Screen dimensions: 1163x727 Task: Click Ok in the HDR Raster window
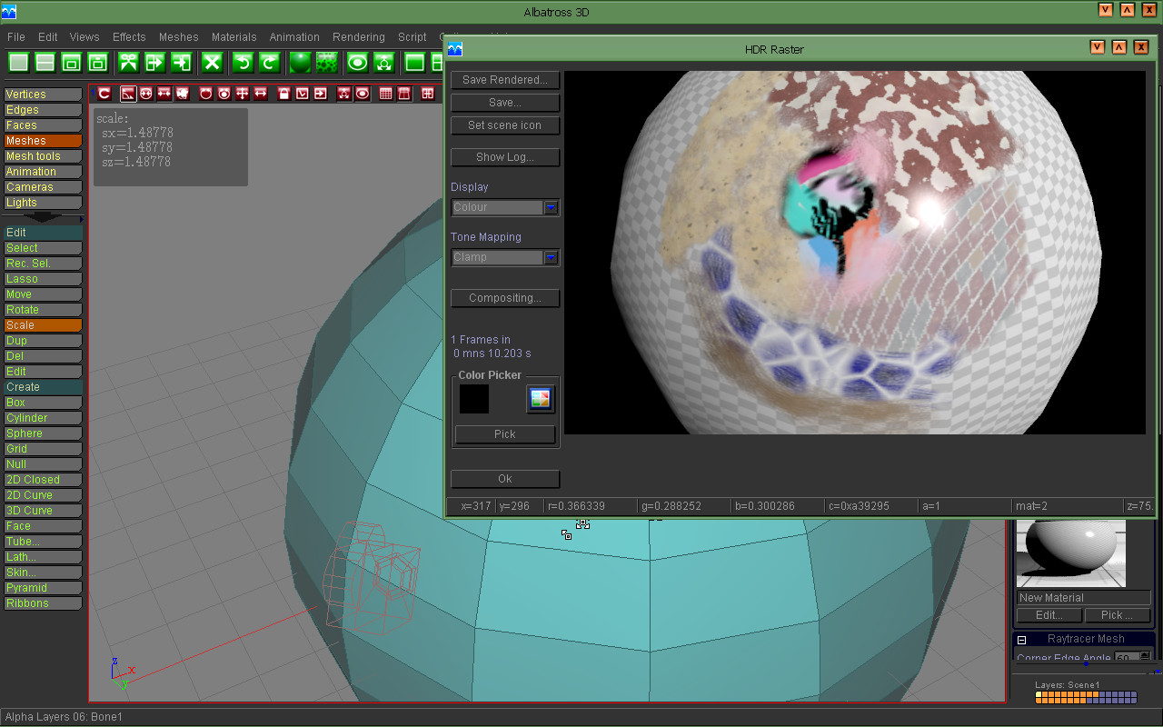tap(505, 479)
